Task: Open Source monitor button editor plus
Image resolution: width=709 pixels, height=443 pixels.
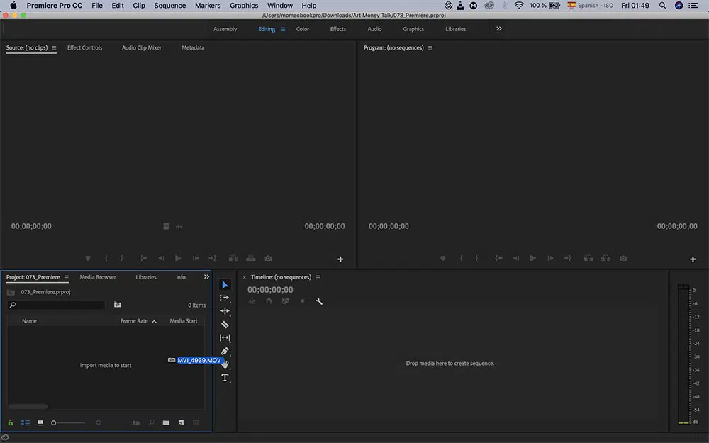Action: point(340,259)
